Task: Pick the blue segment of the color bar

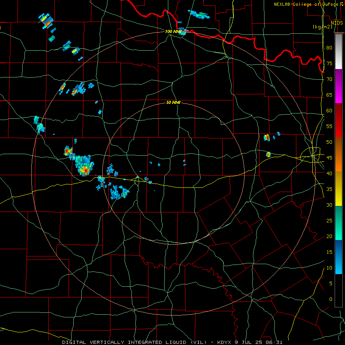Action: point(338,257)
